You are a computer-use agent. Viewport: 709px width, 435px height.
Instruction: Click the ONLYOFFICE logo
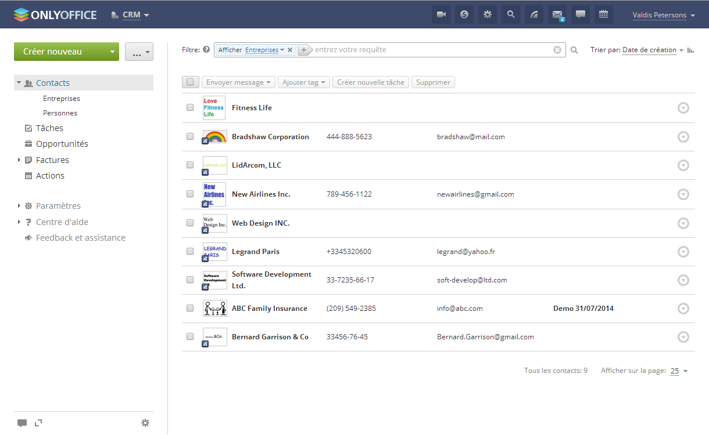click(55, 14)
